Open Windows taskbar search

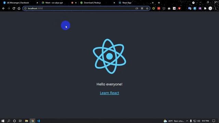click(9, 121)
